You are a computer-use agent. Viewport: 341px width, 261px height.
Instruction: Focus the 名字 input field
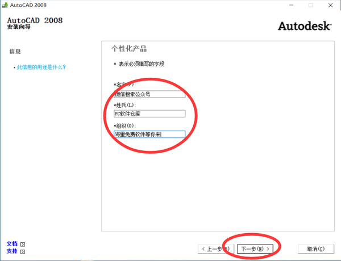(149, 94)
